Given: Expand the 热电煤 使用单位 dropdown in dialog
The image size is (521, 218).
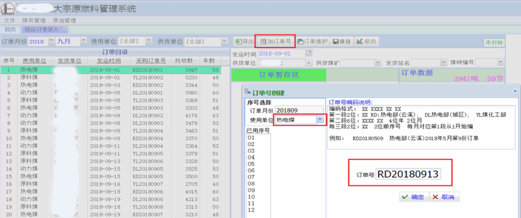Looking at the screenshot, I should [320, 120].
